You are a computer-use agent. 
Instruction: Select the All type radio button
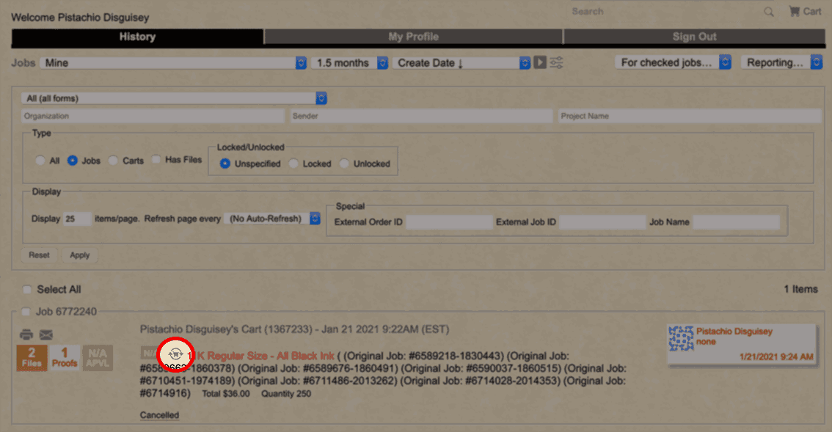pos(40,161)
